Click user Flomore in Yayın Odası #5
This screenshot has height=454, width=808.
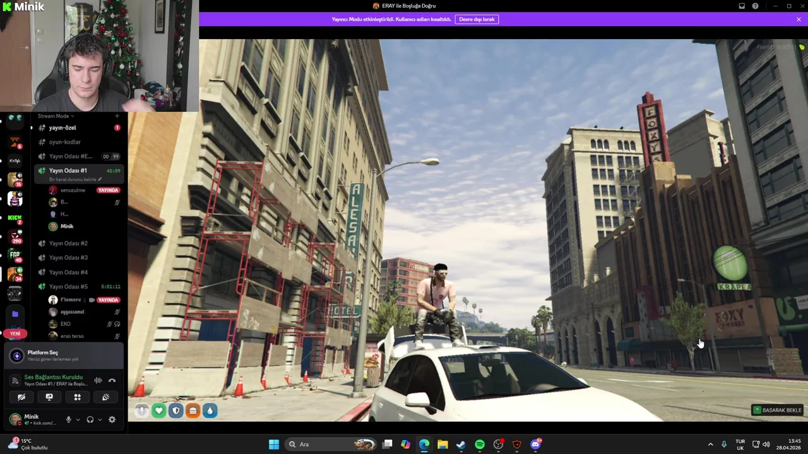click(x=71, y=300)
